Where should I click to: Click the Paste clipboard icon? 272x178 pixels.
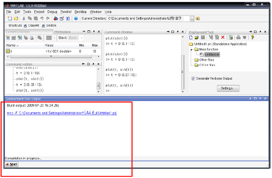[x=36, y=18]
